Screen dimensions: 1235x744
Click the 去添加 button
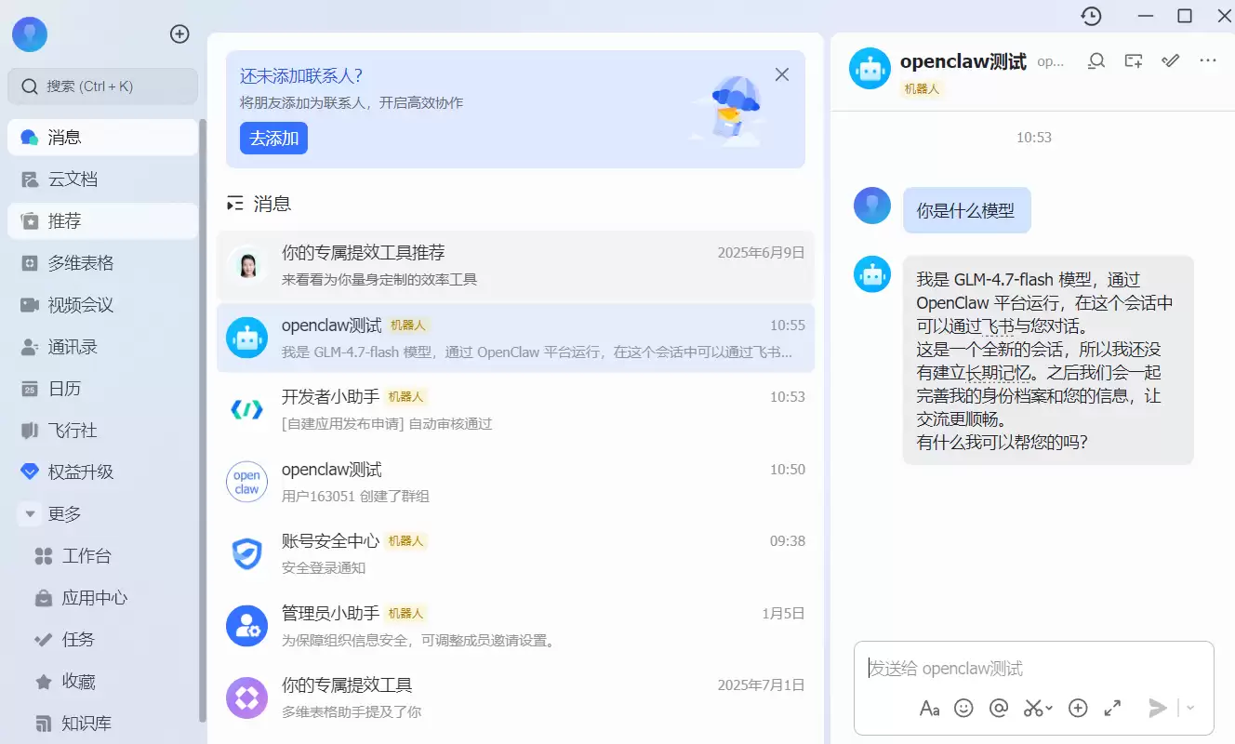[x=273, y=139]
